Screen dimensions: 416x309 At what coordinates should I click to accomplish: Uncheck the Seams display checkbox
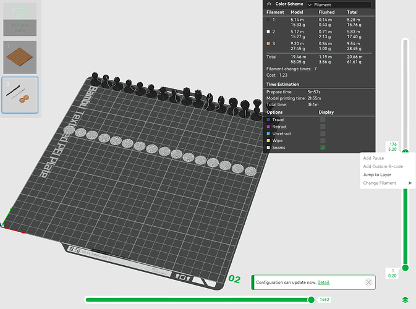click(323, 148)
